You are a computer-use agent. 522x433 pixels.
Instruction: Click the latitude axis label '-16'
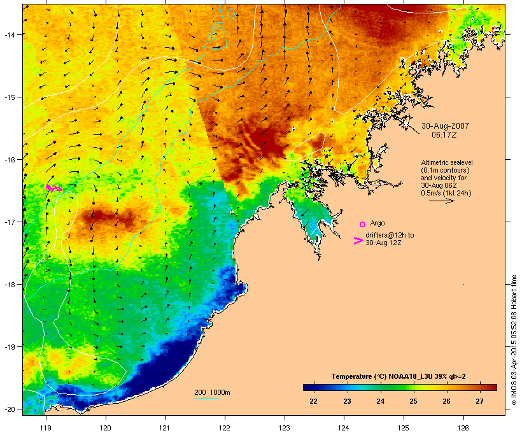pos(10,160)
